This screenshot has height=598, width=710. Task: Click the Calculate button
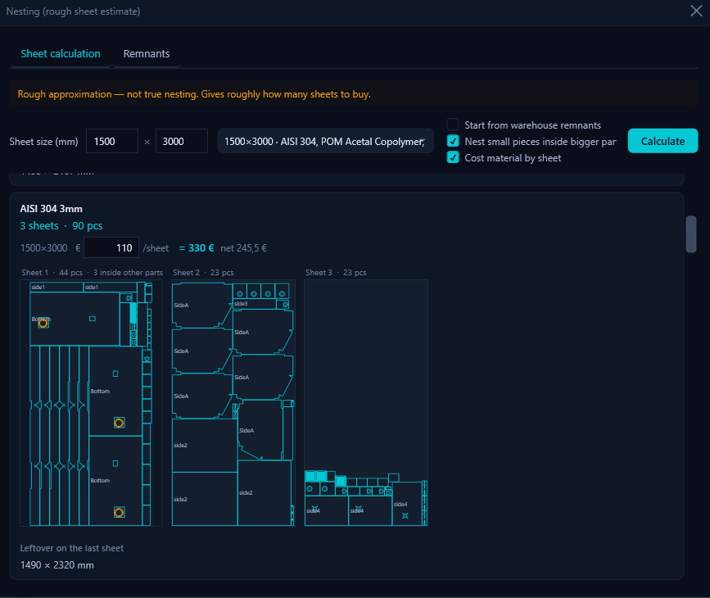pyautogui.click(x=663, y=142)
